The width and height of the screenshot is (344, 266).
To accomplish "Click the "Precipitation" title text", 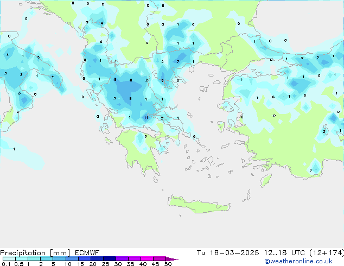I will click(23, 253).
